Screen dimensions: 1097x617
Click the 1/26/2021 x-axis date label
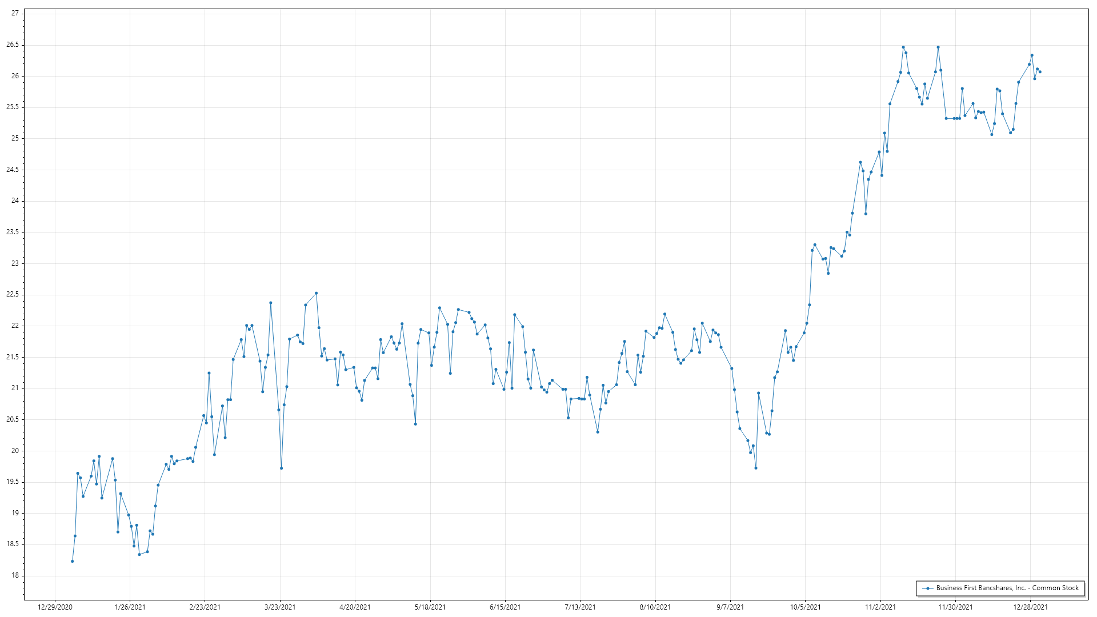click(130, 607)
